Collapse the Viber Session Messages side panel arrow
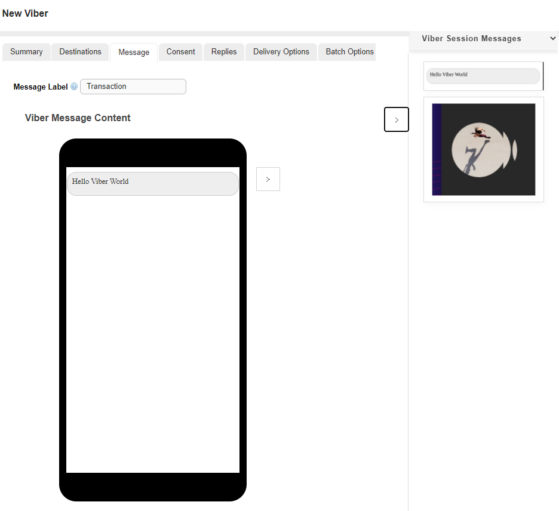Image resolution: width=559 pixels, height=511 pixels. pyautogui.click(x=397, y=119)
